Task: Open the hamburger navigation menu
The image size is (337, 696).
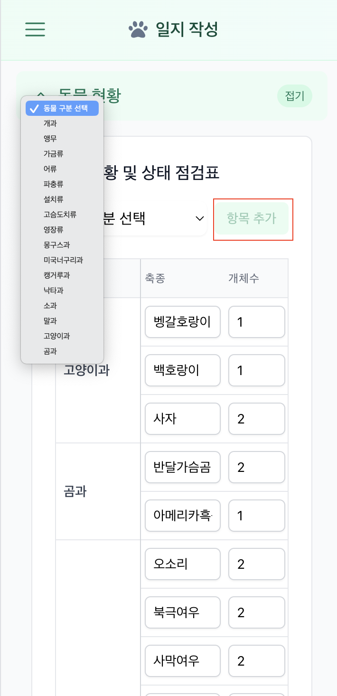Action: point(35,30)
